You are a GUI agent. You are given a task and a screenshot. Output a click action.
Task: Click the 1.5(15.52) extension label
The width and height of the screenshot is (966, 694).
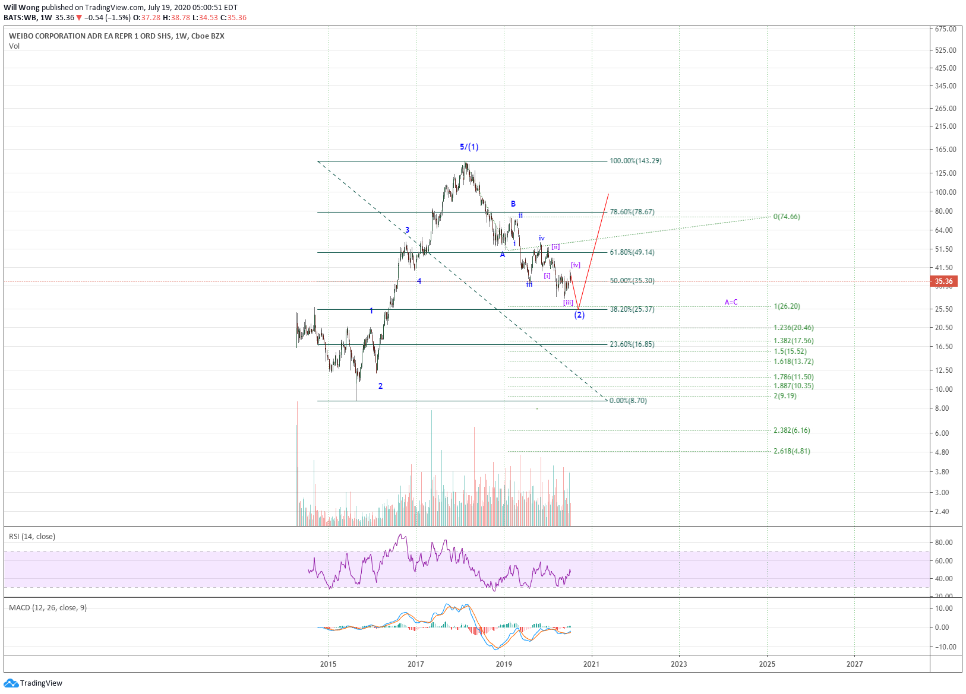click(790, 351)
